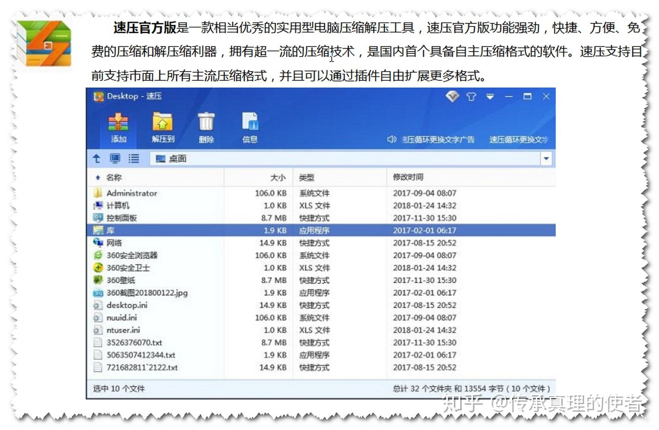Select the 721682811`2122.txt file icon
Screen dimensions: 659x430
(x=98, y=367)
